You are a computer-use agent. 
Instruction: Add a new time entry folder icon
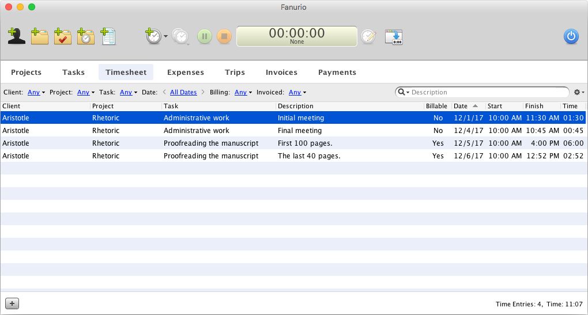[86, 36]
